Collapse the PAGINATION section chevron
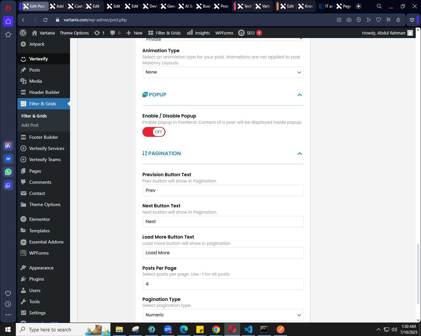Viewport: 421px width, 336px height. [x=300, y=154]
